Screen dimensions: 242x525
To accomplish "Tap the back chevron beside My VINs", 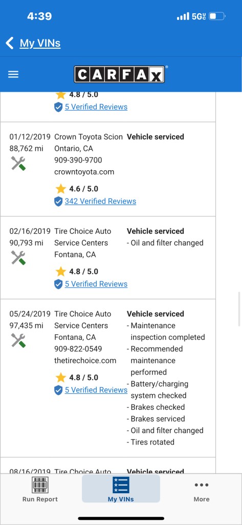I will (x=9, y=43).
